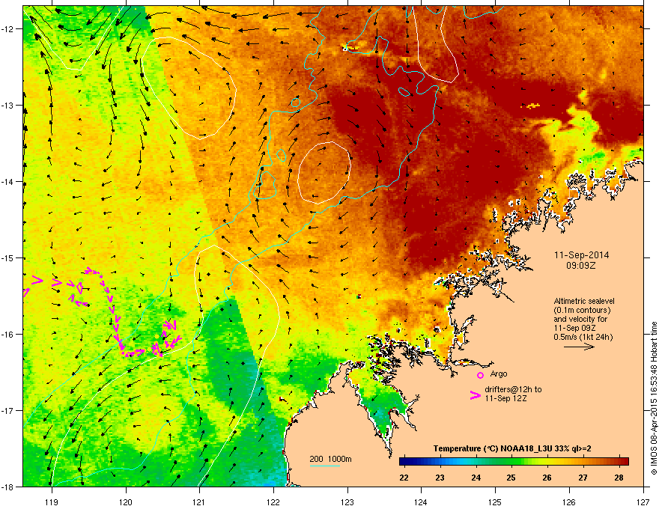Click colorbar tick label "25"

tap(511, 478)
